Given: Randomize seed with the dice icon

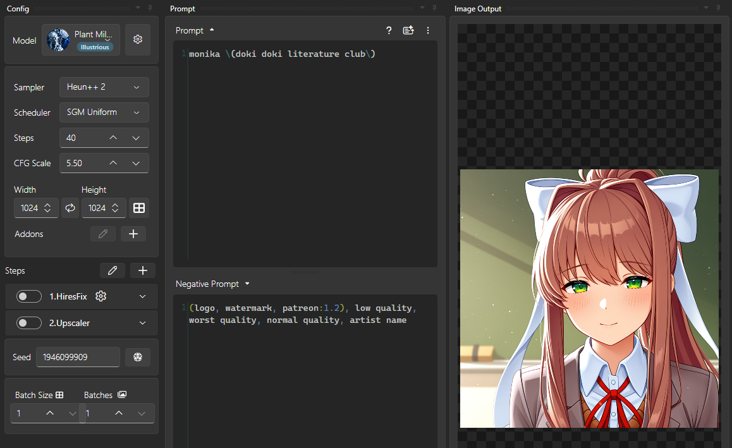Looking at the screenshot, I should pyautogui.click(x=138, y=357).
